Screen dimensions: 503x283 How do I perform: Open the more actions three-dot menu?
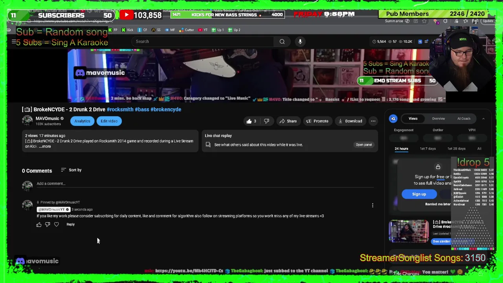click(x=373, y=121)
